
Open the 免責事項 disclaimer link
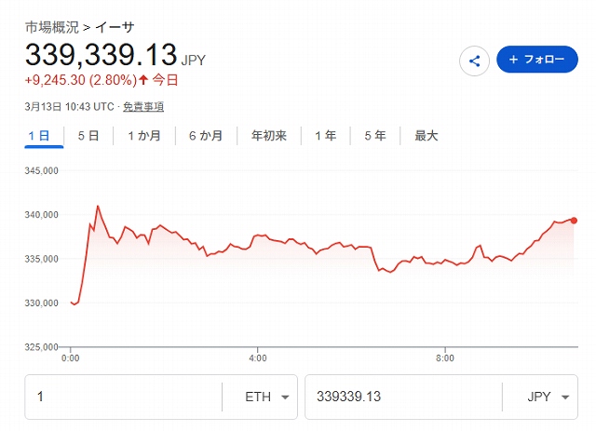point(143,107)
